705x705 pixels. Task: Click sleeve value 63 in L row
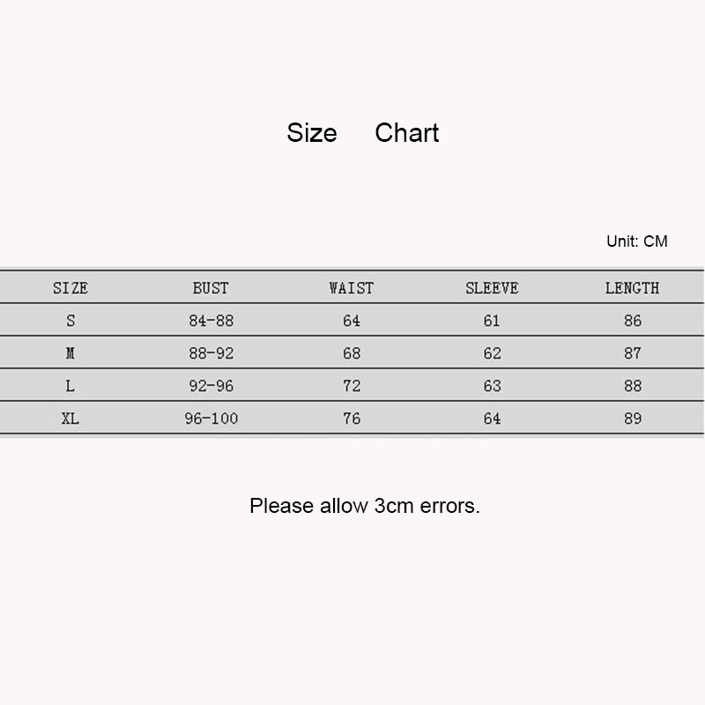click(x=492, y=386)
